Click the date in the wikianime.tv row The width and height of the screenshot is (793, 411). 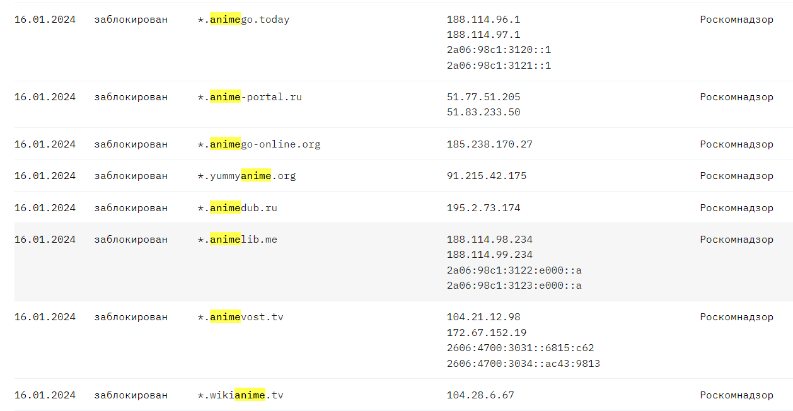[x=45, y=395]
